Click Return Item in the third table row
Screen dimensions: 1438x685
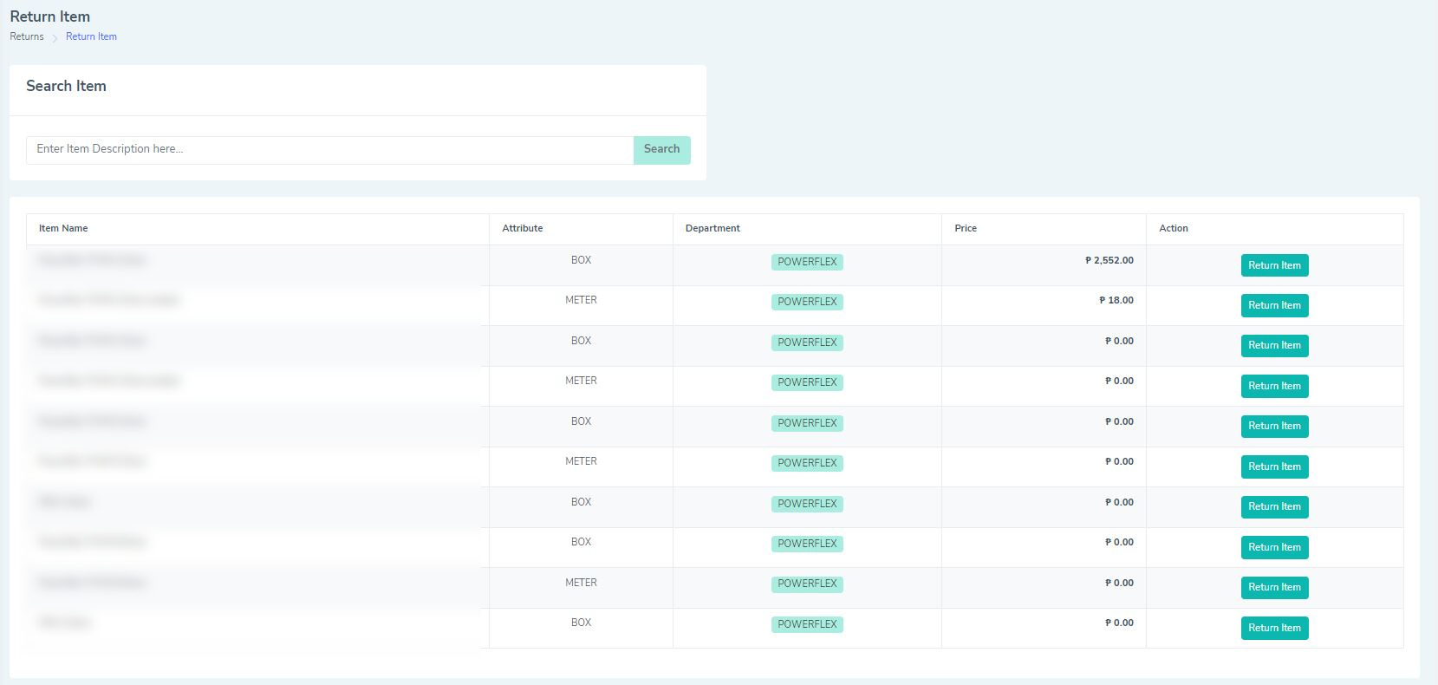pyautogui.click(x=1274, y=345)
